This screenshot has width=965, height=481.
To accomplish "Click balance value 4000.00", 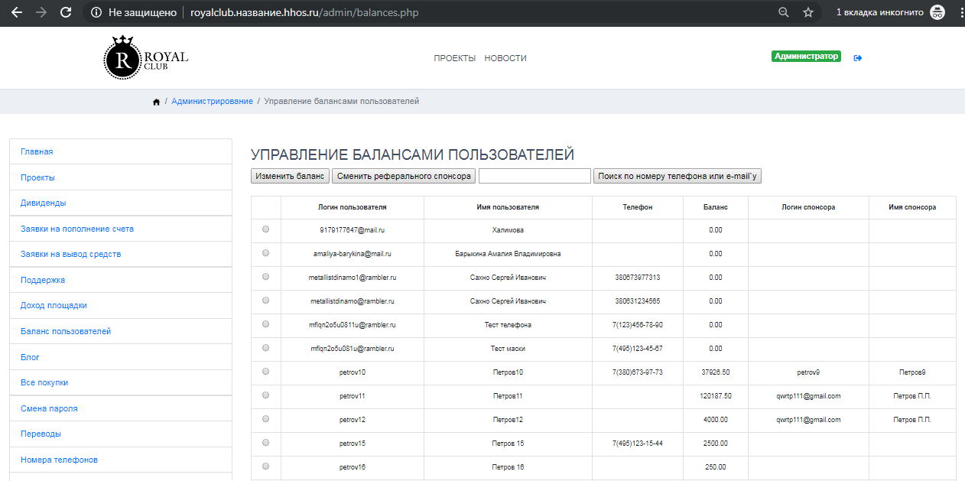I will tap(716, 420).
